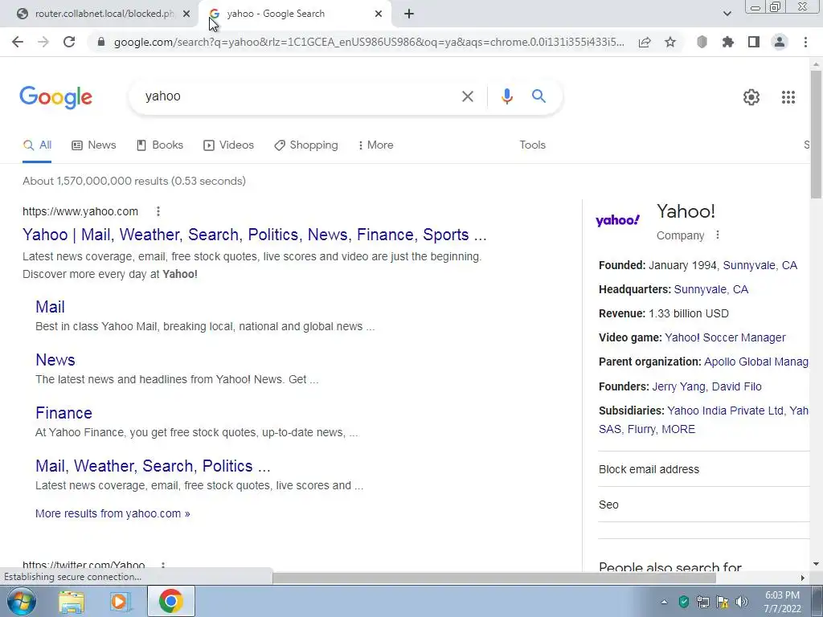The height and width of the screenshot is (617, 823).
Task: Switch to Shopping results
Action: pos(306,145)
